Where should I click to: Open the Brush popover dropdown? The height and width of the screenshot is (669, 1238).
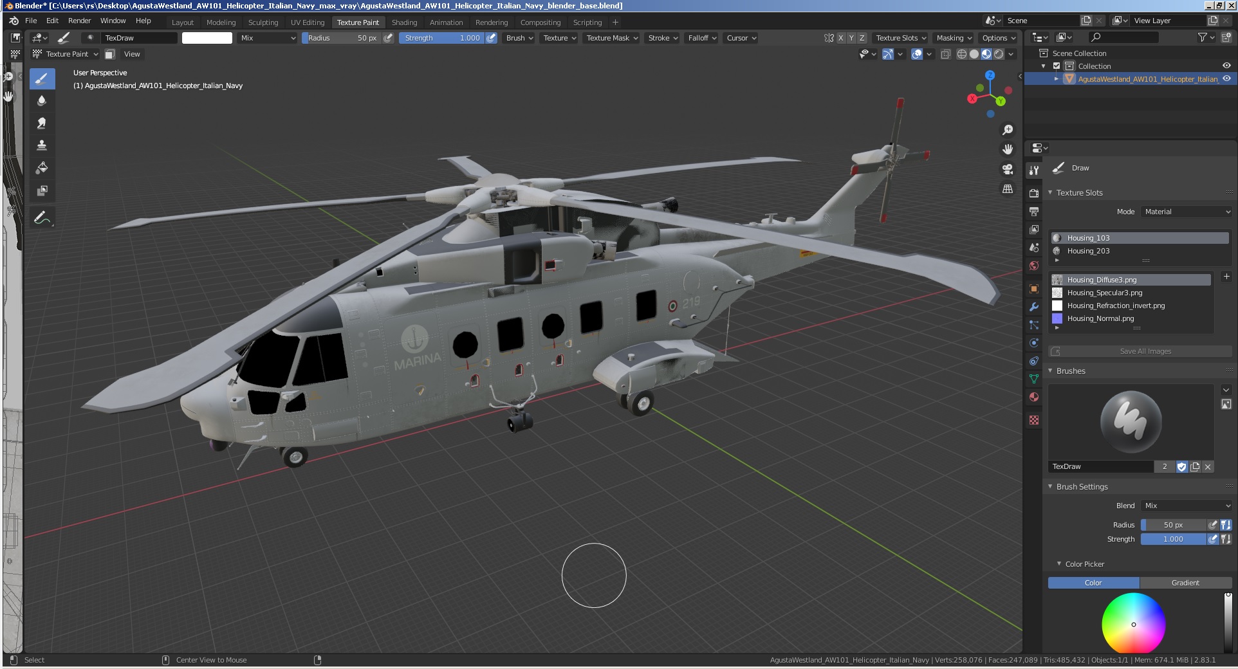[519, 38]
